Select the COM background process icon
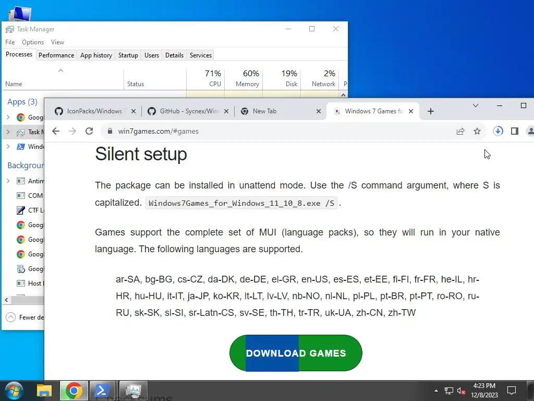The height and width of the screenshot is (401, 534). click(x=21, y=196)
